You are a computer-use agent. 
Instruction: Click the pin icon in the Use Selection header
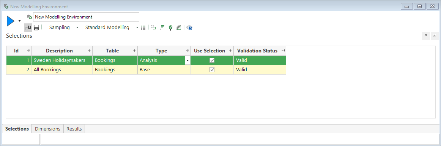231,51
